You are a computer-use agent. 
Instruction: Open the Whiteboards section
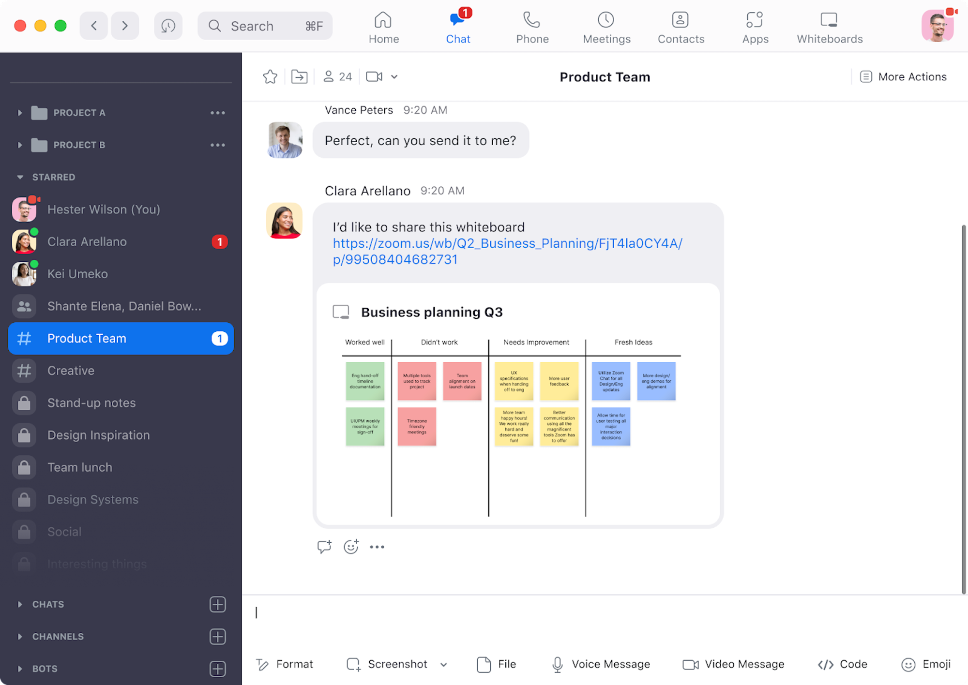[829, 27]
